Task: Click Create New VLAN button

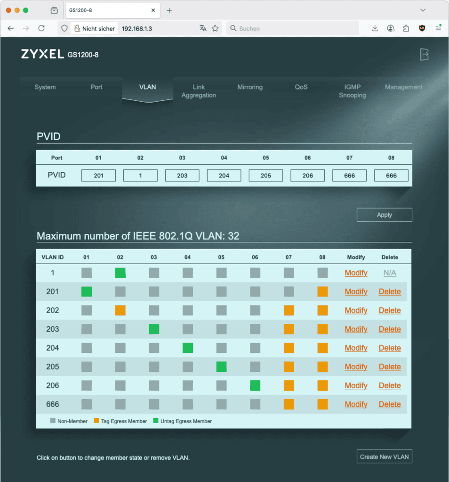Action: click(384, 457)
